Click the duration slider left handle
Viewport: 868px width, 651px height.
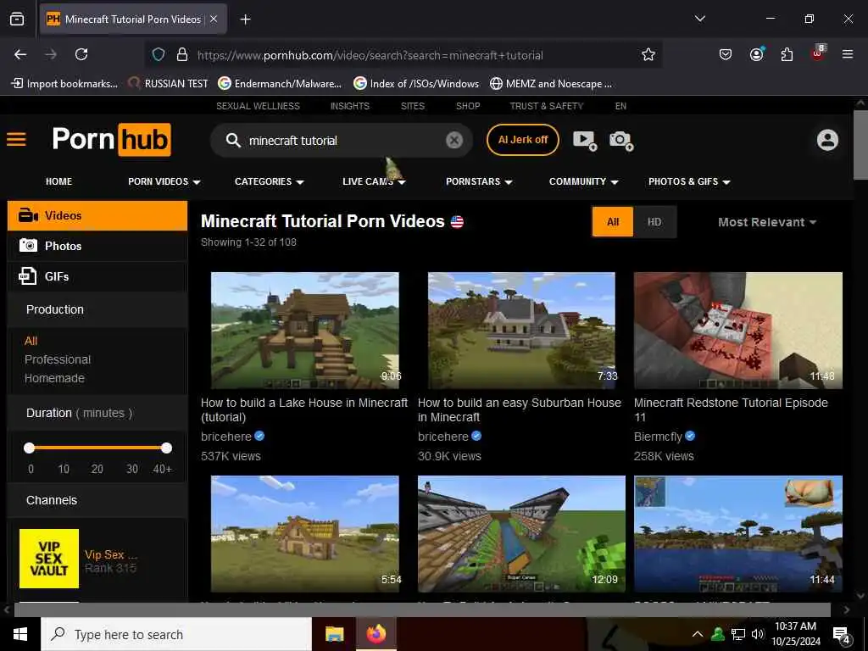pyautogui.click(x=30, y=448)
